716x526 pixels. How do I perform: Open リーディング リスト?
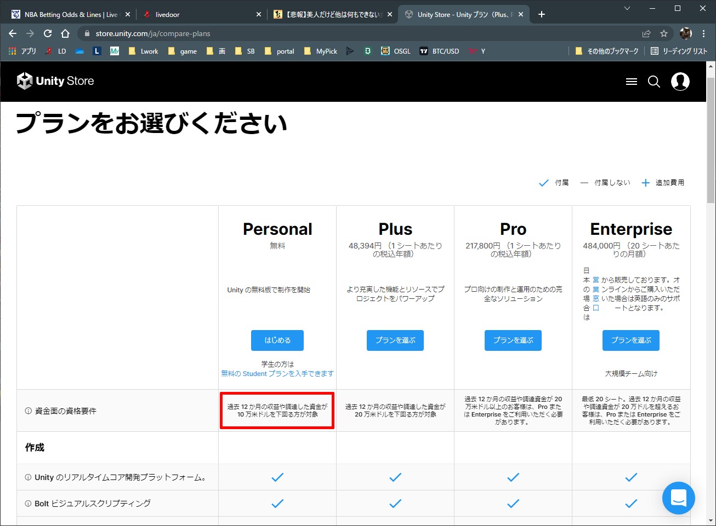679,51
